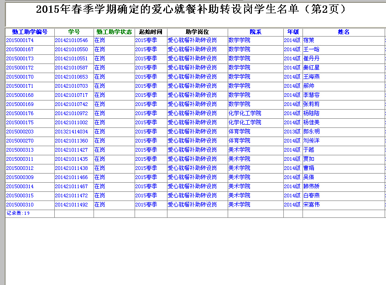Select student ID 201421010703 cell
Screen dimensions: 386x285
point(71,86)
